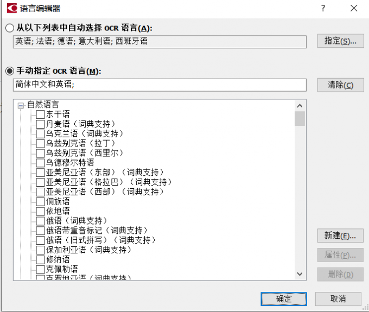Click the 取消 button
Image resolution: width=369 pixels, height=312 pixels.
pos(338,299)
